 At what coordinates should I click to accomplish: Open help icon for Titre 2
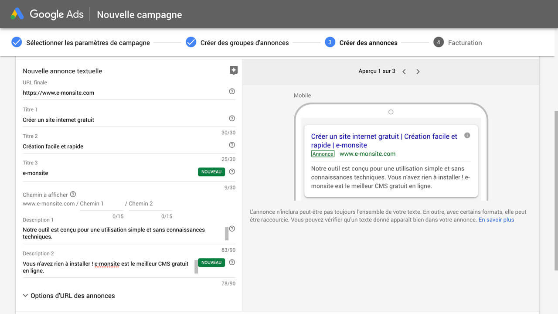coord(232,145)
